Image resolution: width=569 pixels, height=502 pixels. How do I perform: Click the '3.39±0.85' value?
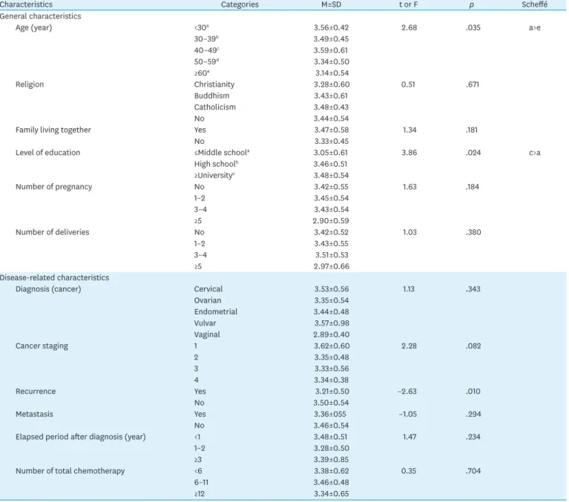click(331, 460)
